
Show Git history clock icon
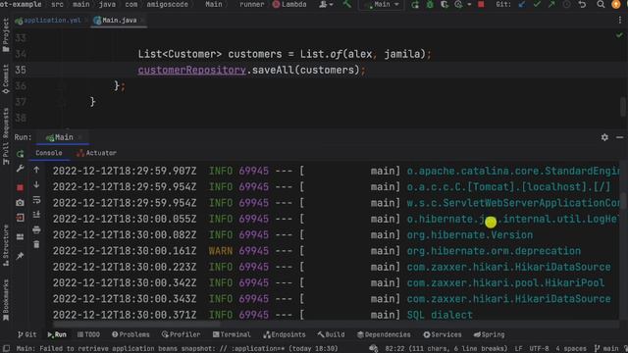click(567, 4)
